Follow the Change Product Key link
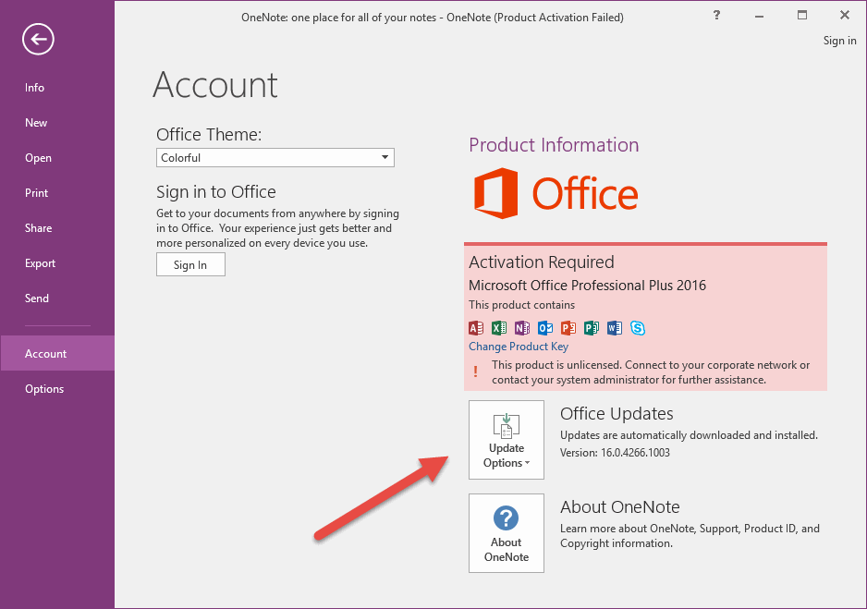The height and width of the screenshot is (609, 867). tap(519, 347)
